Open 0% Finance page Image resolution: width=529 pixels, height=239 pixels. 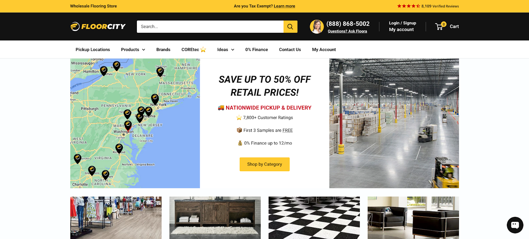(257, 50)
